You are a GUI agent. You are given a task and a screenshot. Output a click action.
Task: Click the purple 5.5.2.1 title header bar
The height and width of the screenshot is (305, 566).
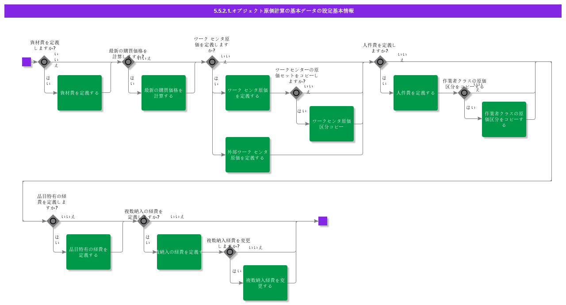[x=283, y=11]
